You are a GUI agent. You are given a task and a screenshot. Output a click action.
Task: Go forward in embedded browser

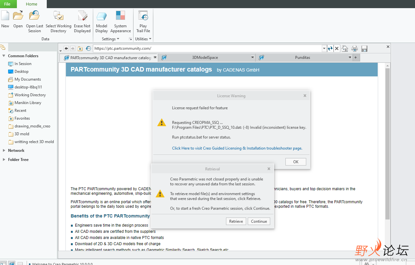[x=73, y=48]
